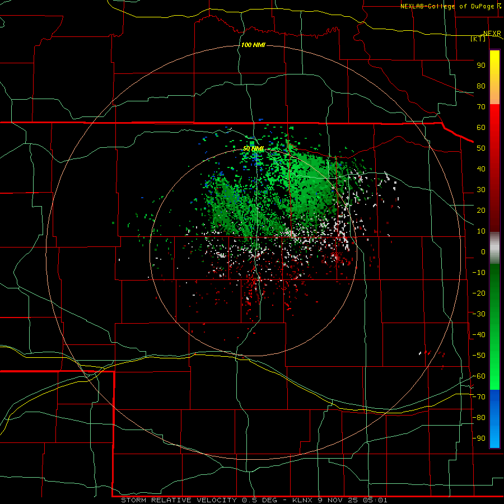The image size is (504, 504).
Task: Select the 0 value on velocity scale
Action: (x=483, y=251)
